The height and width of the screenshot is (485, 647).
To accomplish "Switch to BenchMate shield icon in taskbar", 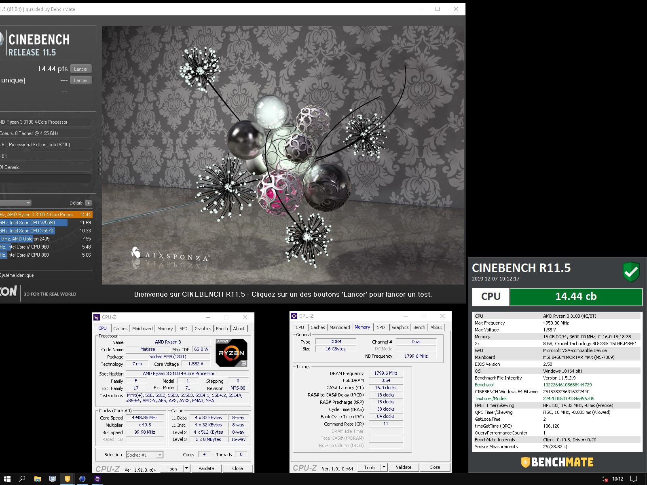I will pos(67,479).
